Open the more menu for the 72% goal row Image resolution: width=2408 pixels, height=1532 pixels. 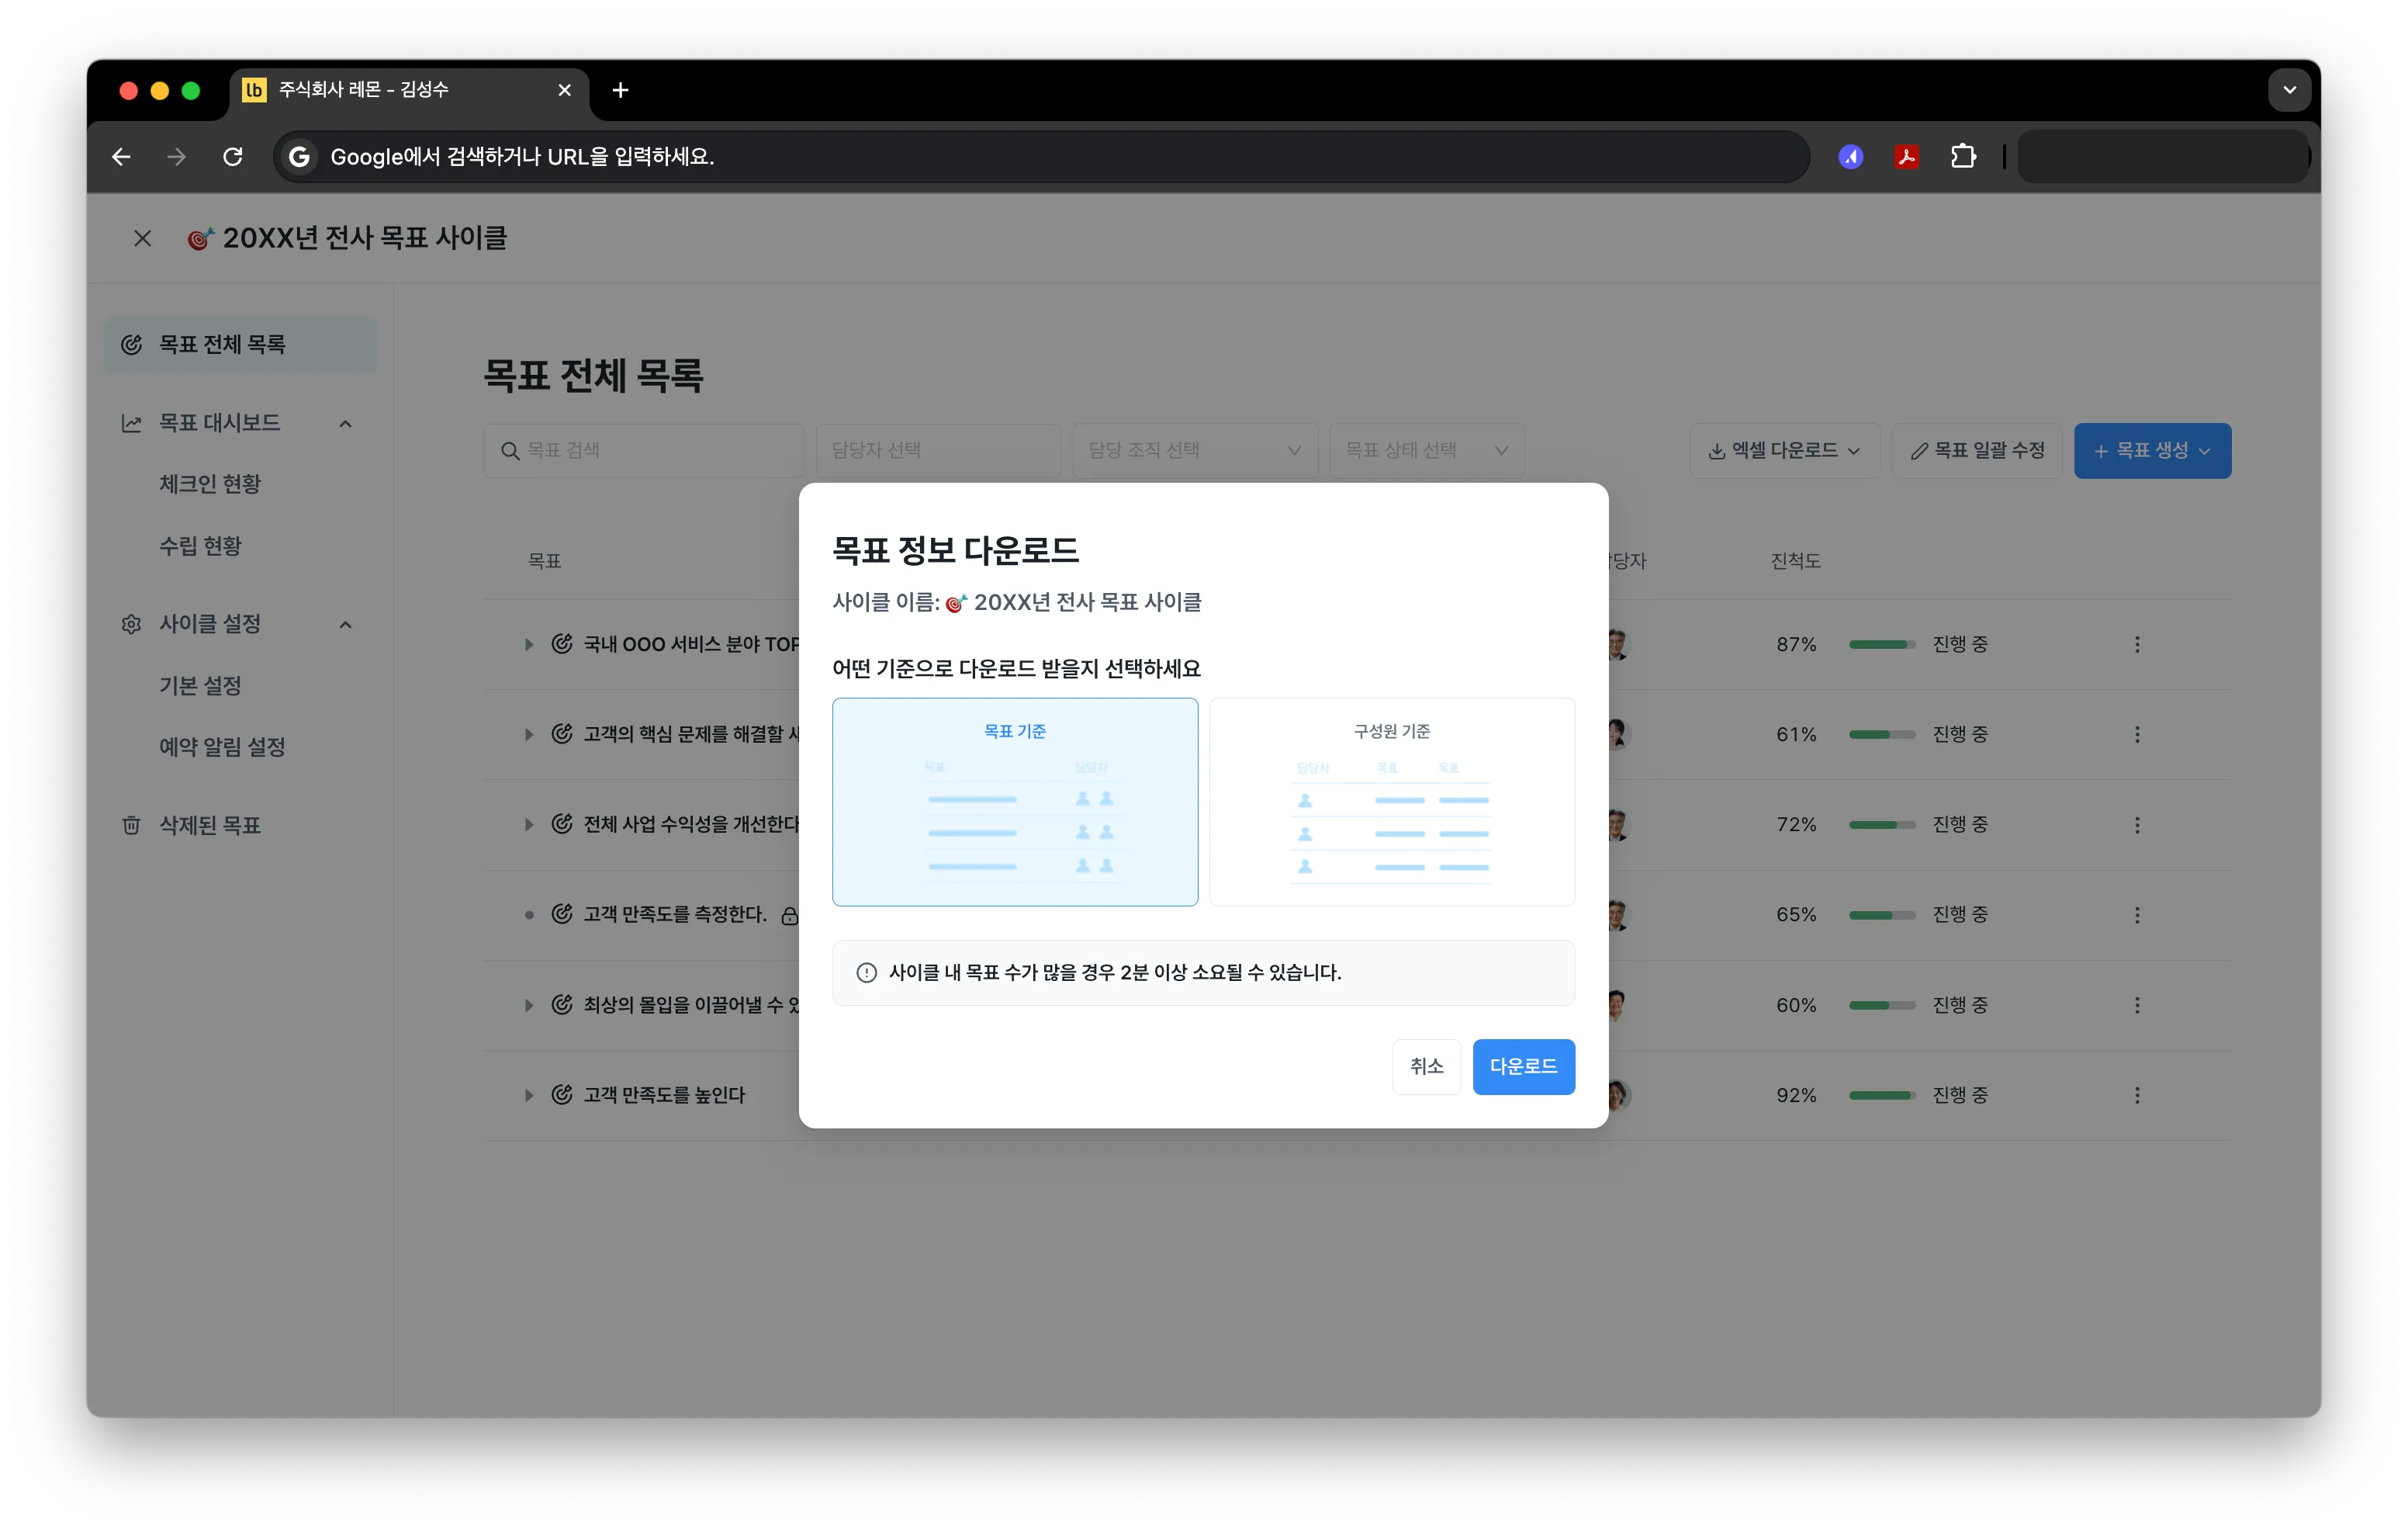(x=2137, y=824)
